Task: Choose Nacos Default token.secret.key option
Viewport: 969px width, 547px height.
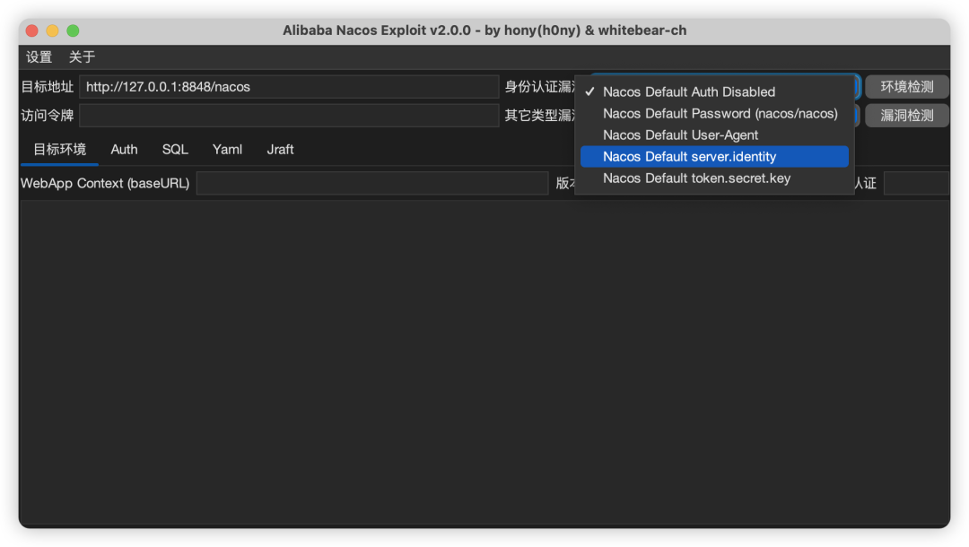Action: click(714, 178)
